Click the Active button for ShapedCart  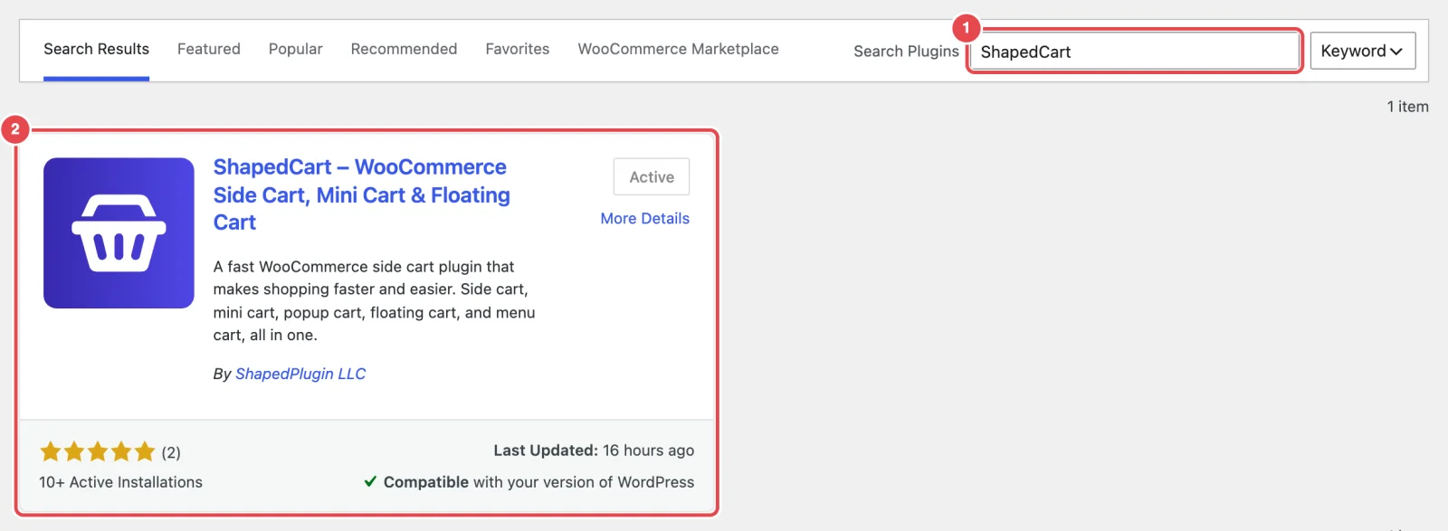pos(652,177)
